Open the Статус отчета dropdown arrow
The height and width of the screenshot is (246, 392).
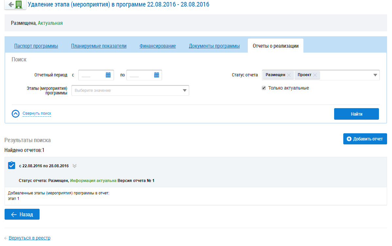tap(375, 75)
